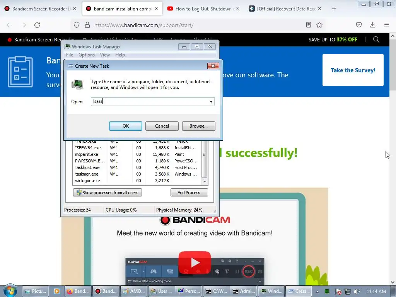This screenshot has height=297, width=396.
Task: Go back using the browser back arrow
Action: 9,25
